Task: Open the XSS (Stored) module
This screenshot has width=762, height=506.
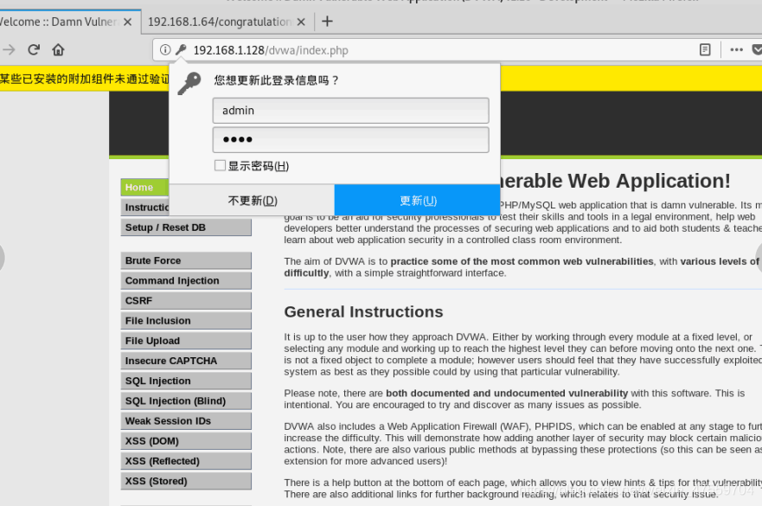Action: (x=186, y=481)
